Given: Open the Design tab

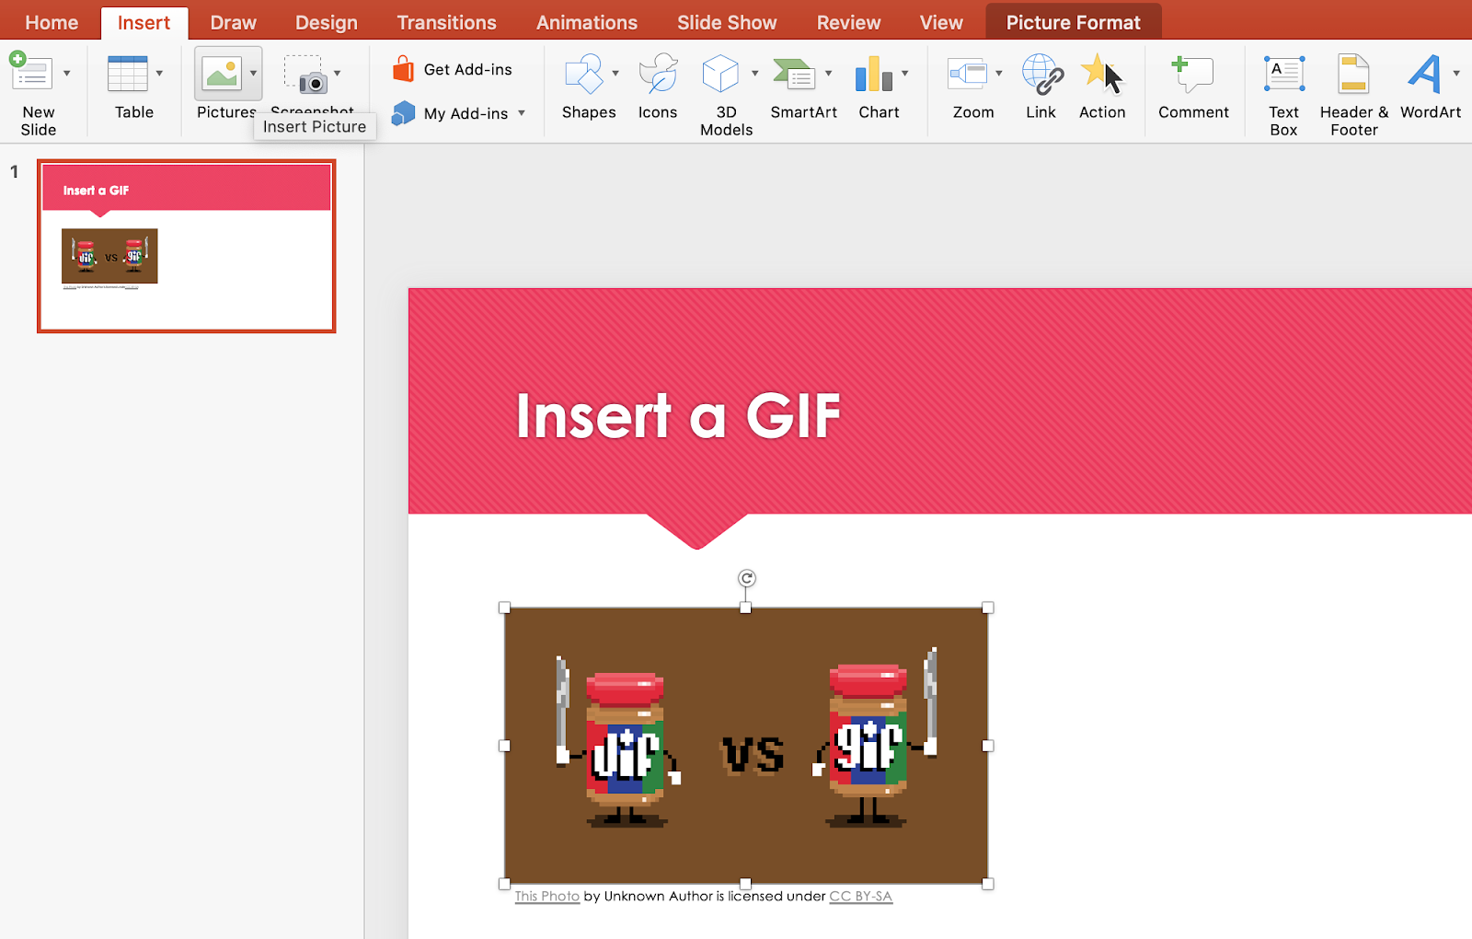Looking at the screenshot, I should click(x=327, y=22).
